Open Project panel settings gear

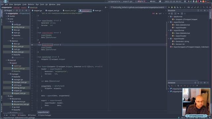coord(26,11)
